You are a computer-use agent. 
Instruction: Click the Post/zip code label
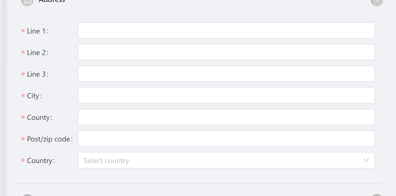tap(49, 139)
